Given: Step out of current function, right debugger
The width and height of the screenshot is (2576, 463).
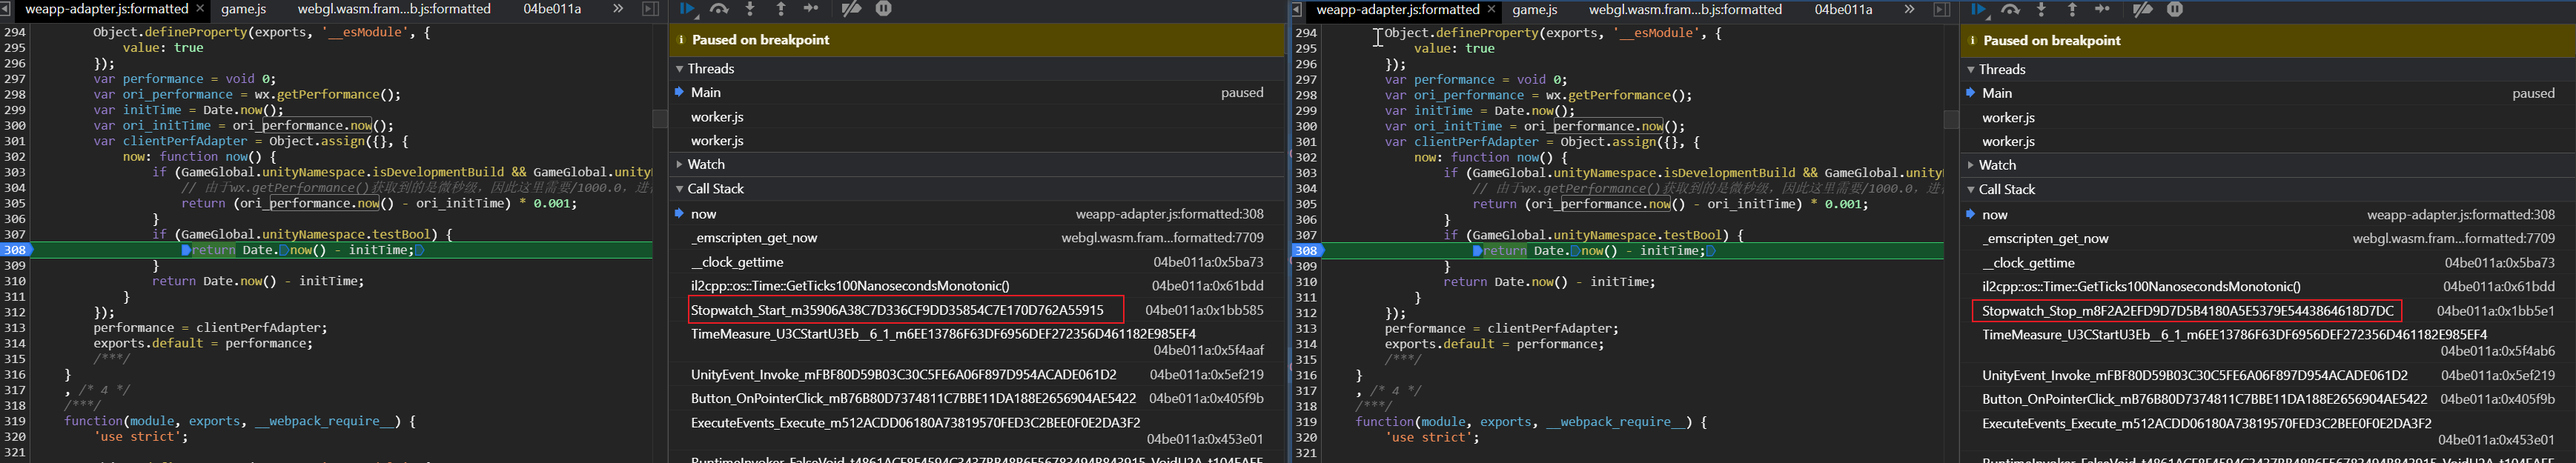Looking at the screenshot, I should point(2072,10).
